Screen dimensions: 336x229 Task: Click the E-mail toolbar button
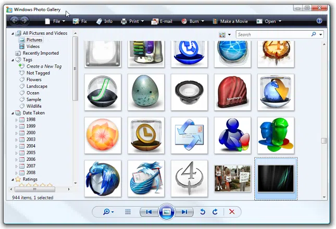pyautogui.click(x=162, y=21)
